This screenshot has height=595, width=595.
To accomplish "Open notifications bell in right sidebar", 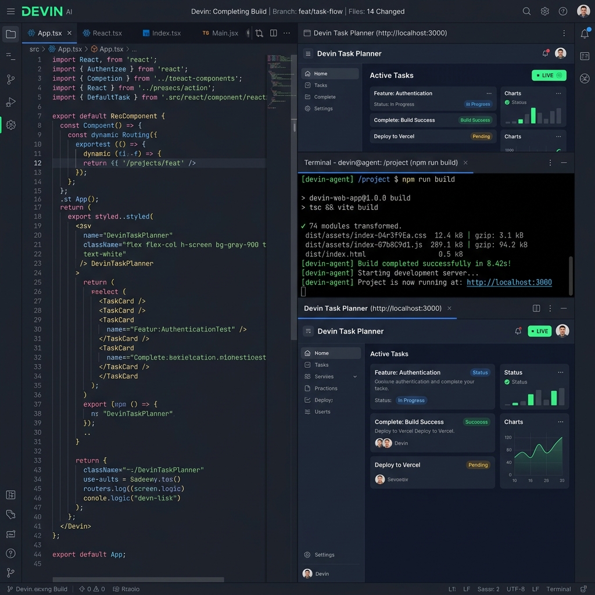I will point(585,33).
